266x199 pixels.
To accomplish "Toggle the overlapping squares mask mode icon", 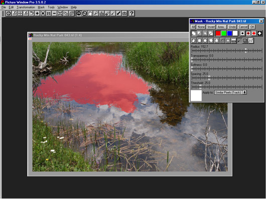I will (211, 34).
